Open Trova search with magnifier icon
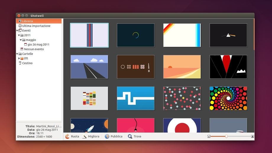The image size is (272, 153). [x=130, y=136]
